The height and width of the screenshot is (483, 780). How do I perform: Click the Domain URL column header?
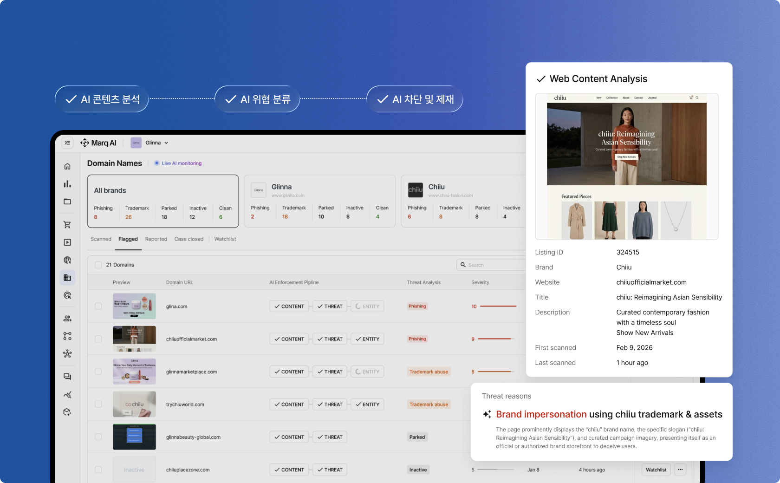[180, 282]
